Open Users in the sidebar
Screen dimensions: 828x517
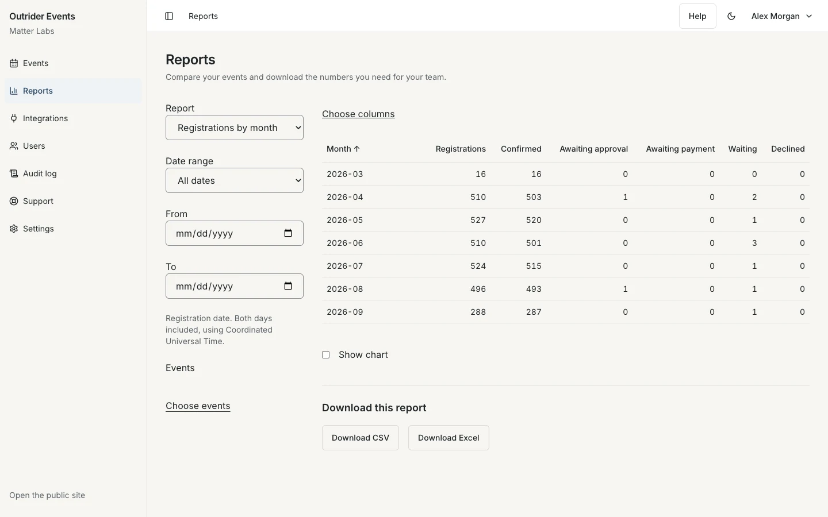coord(73,146)
